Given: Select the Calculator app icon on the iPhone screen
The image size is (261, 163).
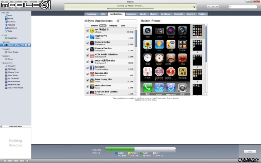Looking at the screenshot, I should [182, 44].
